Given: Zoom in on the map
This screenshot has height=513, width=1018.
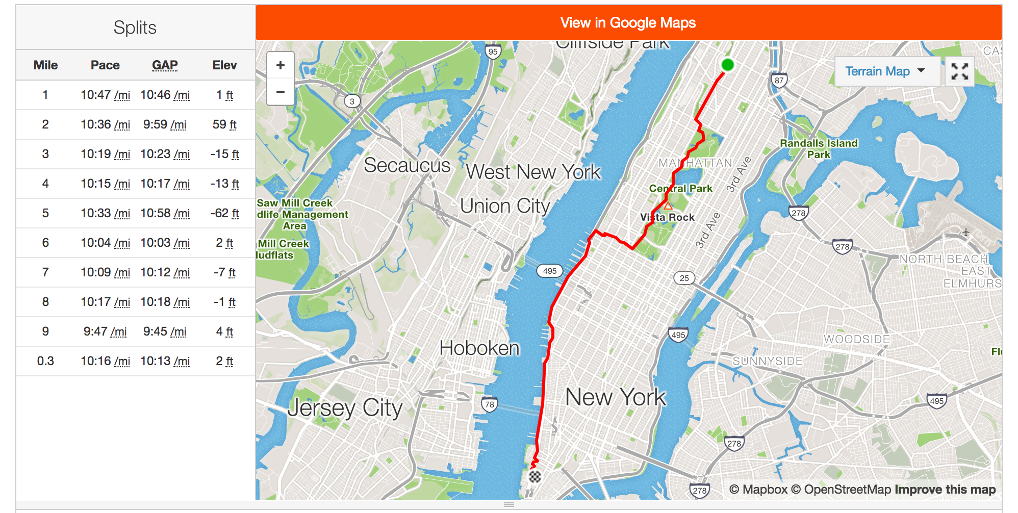Looking at the screenshot, I should (280, 65).
